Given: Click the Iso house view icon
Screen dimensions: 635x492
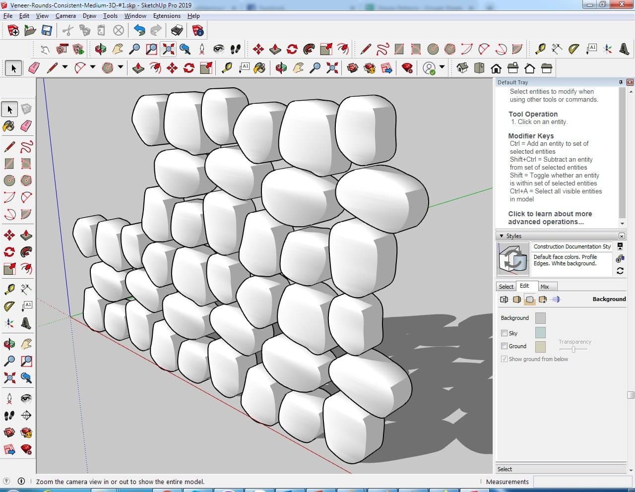Looking at the screenshot, I should point(462,68).
